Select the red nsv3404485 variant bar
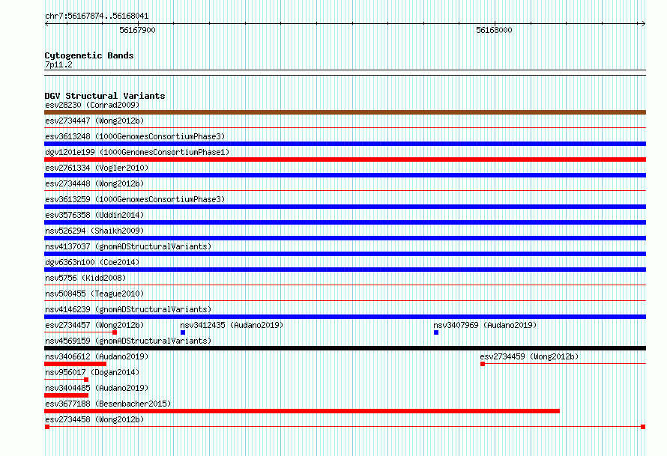 coord(67,395)
